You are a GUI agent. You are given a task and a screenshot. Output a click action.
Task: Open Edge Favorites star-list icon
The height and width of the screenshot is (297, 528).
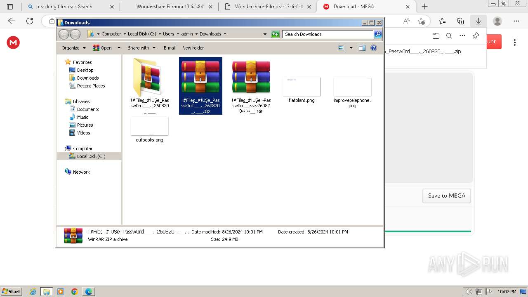[x=442, y=21]
